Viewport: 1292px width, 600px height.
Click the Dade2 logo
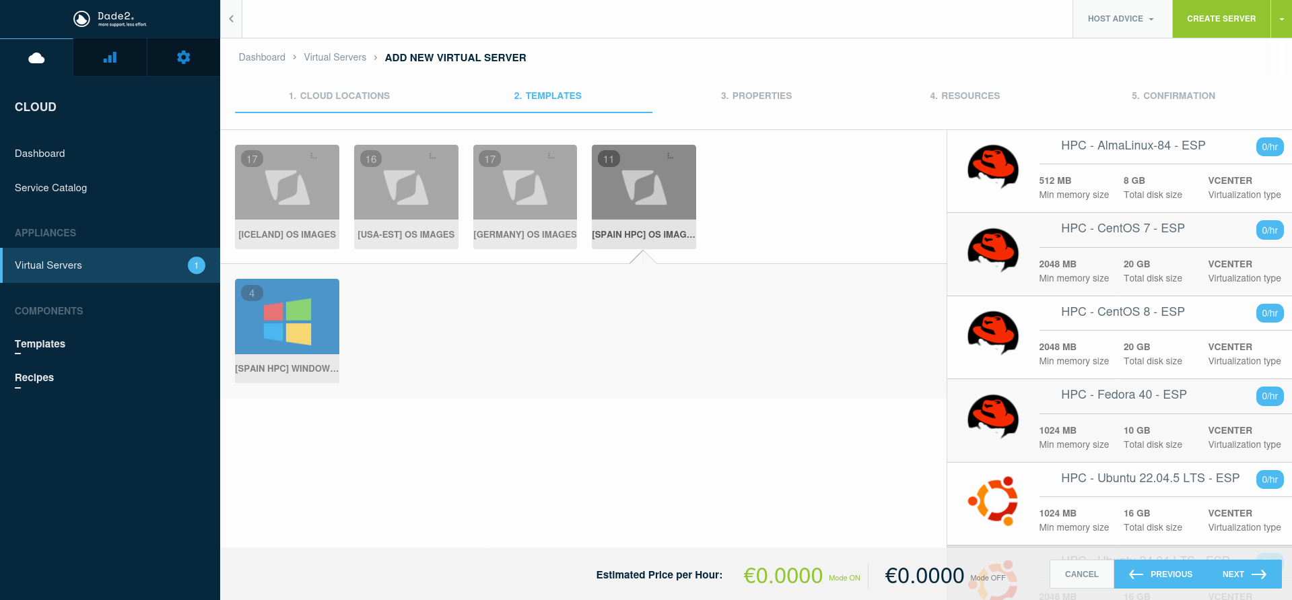110,19
